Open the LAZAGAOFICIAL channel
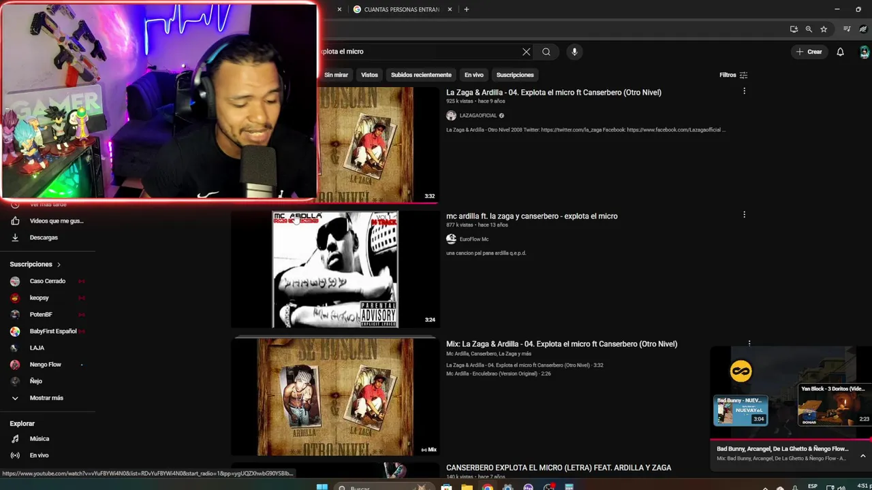Screen dimensions: 872x490 478,116
